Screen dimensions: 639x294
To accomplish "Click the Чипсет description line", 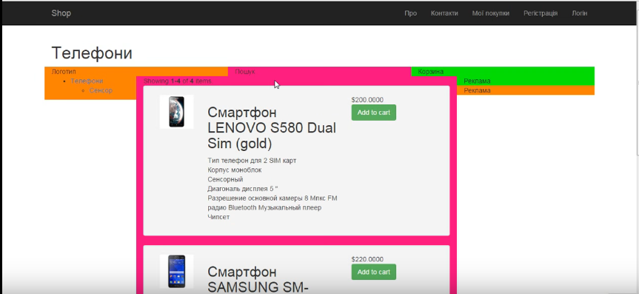I will pos(218,217).
